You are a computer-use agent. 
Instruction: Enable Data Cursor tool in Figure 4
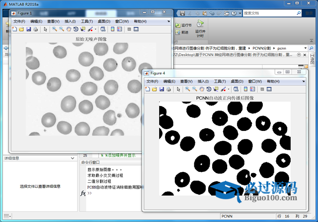coord(216,89)
